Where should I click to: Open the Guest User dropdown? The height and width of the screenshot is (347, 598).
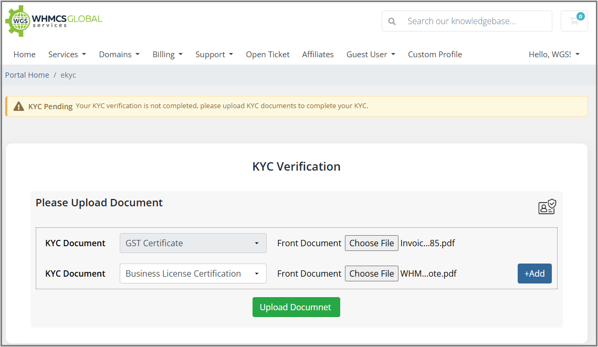point(371,55)
